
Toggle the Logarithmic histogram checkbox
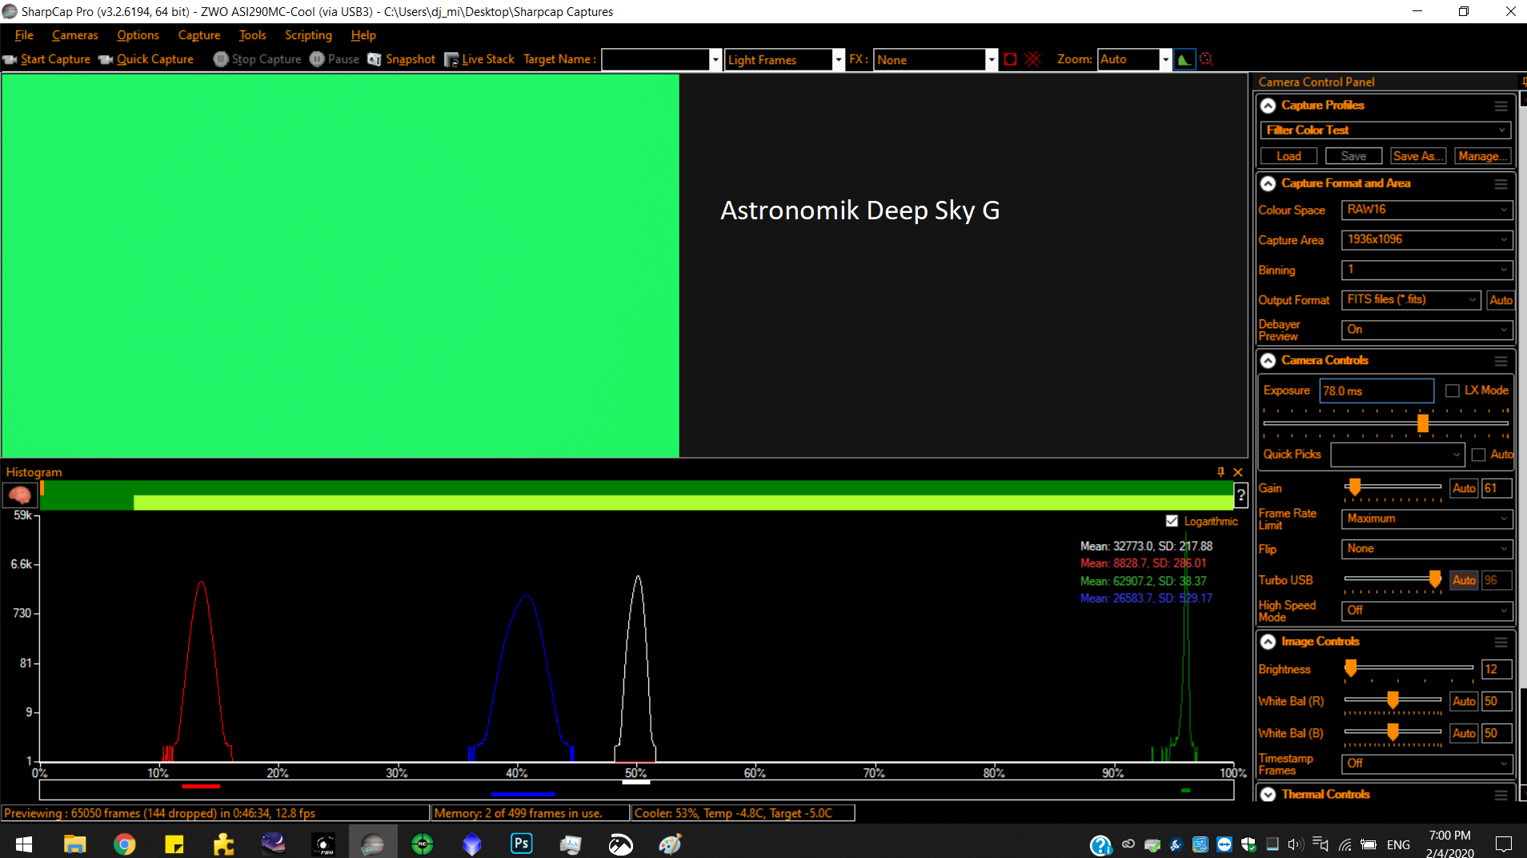click(x=1172, y=521)
